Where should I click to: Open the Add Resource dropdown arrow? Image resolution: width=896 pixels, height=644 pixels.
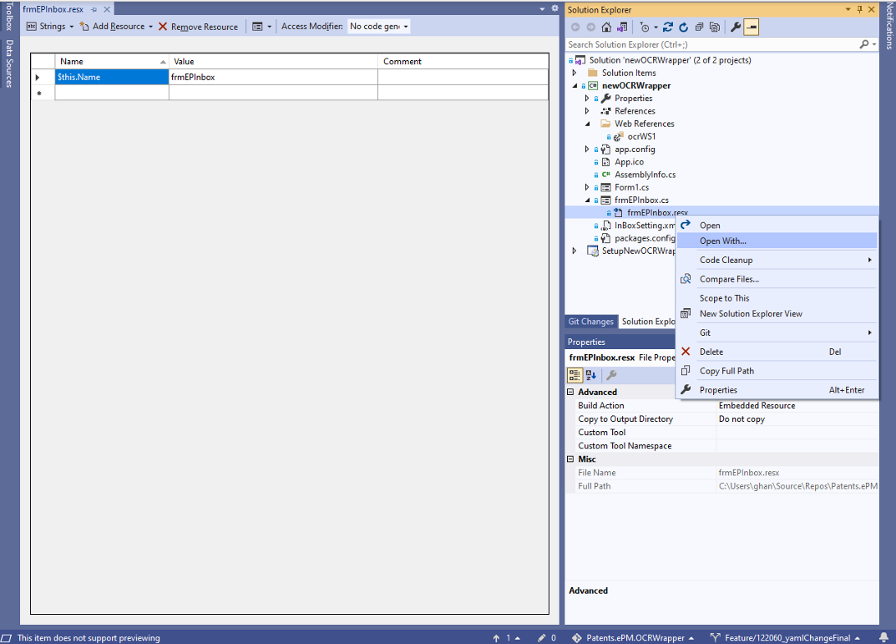pos(151,26)
